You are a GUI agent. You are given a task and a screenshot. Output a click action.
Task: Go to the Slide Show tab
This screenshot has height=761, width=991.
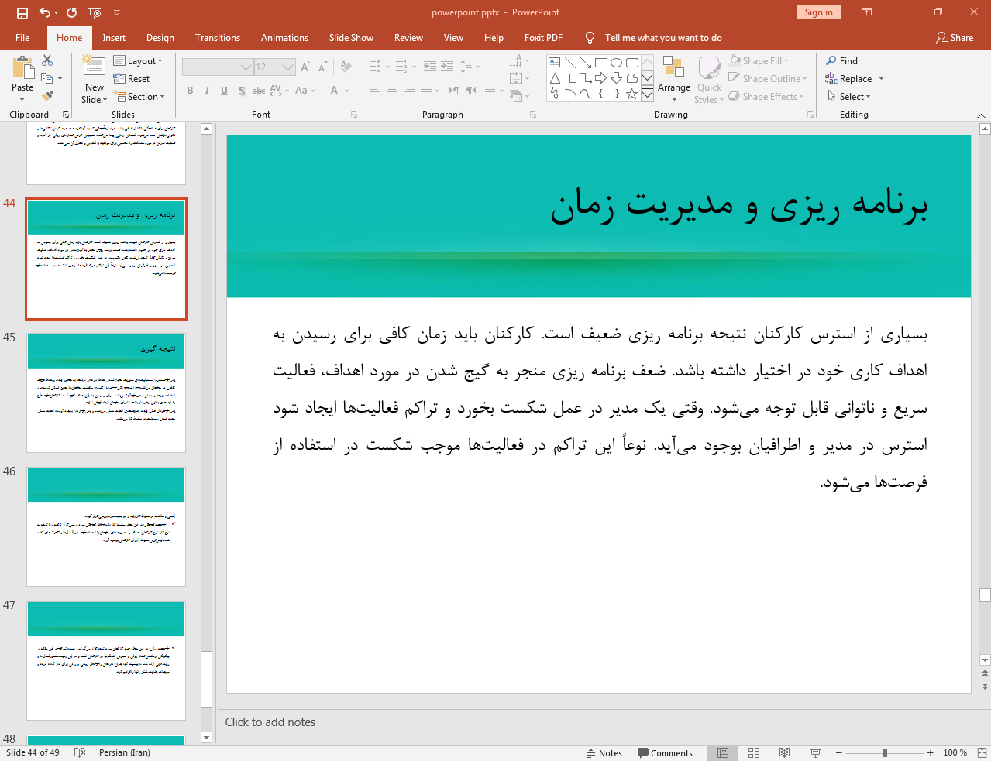[351, 38]
